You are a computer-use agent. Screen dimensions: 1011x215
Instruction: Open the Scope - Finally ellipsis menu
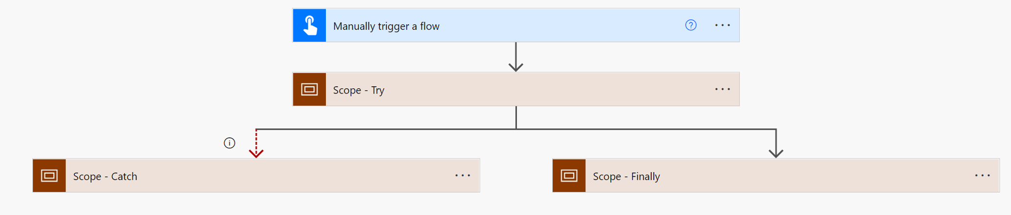click(982, 176)
